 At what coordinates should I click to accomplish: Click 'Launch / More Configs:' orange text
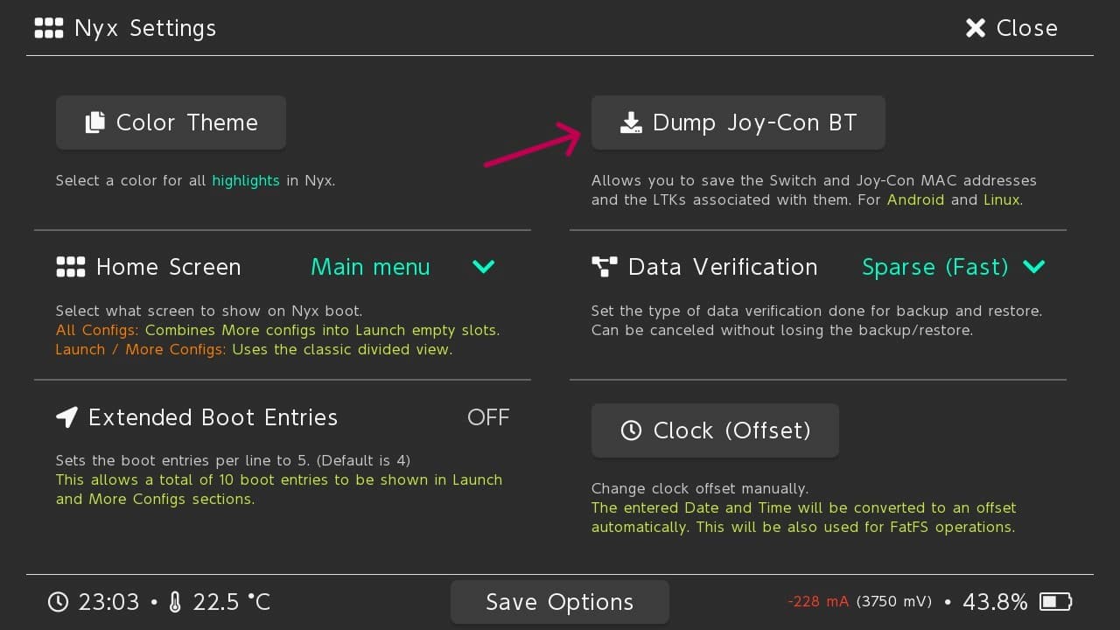coord(141,350)
